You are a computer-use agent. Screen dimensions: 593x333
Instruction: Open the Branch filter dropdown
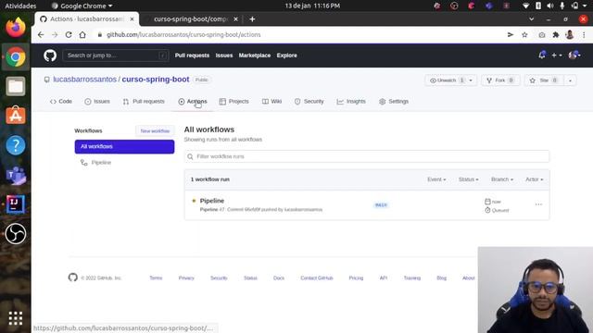502,179
